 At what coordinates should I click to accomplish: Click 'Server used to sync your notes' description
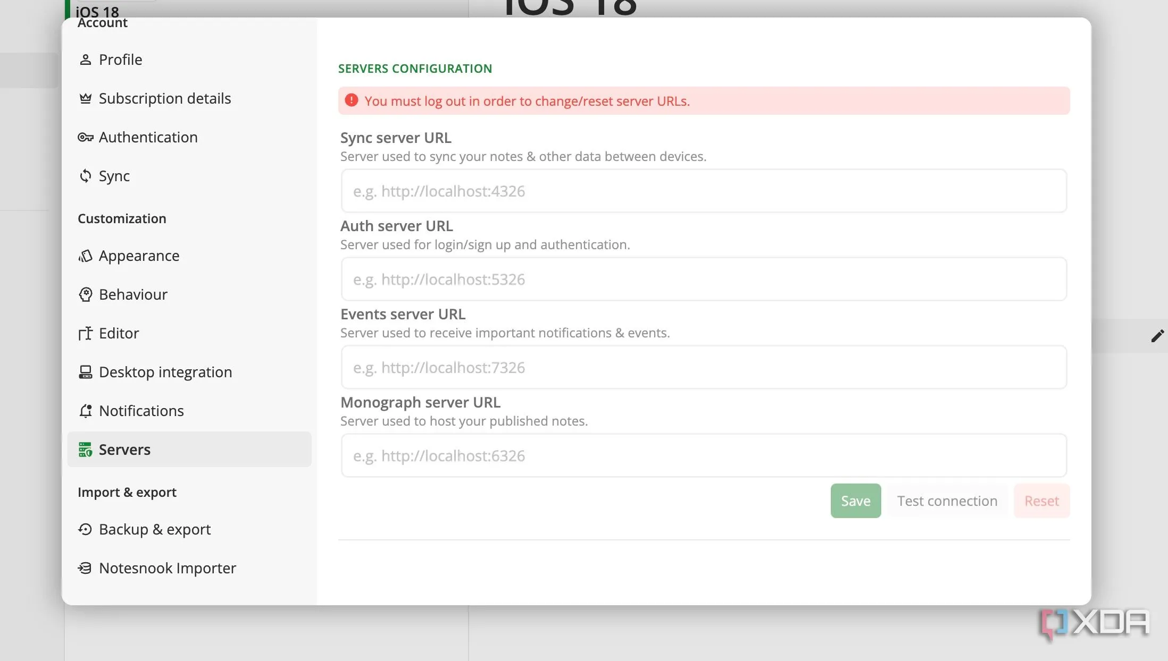523,156
